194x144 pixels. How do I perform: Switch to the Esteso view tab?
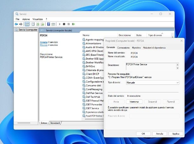44,123
